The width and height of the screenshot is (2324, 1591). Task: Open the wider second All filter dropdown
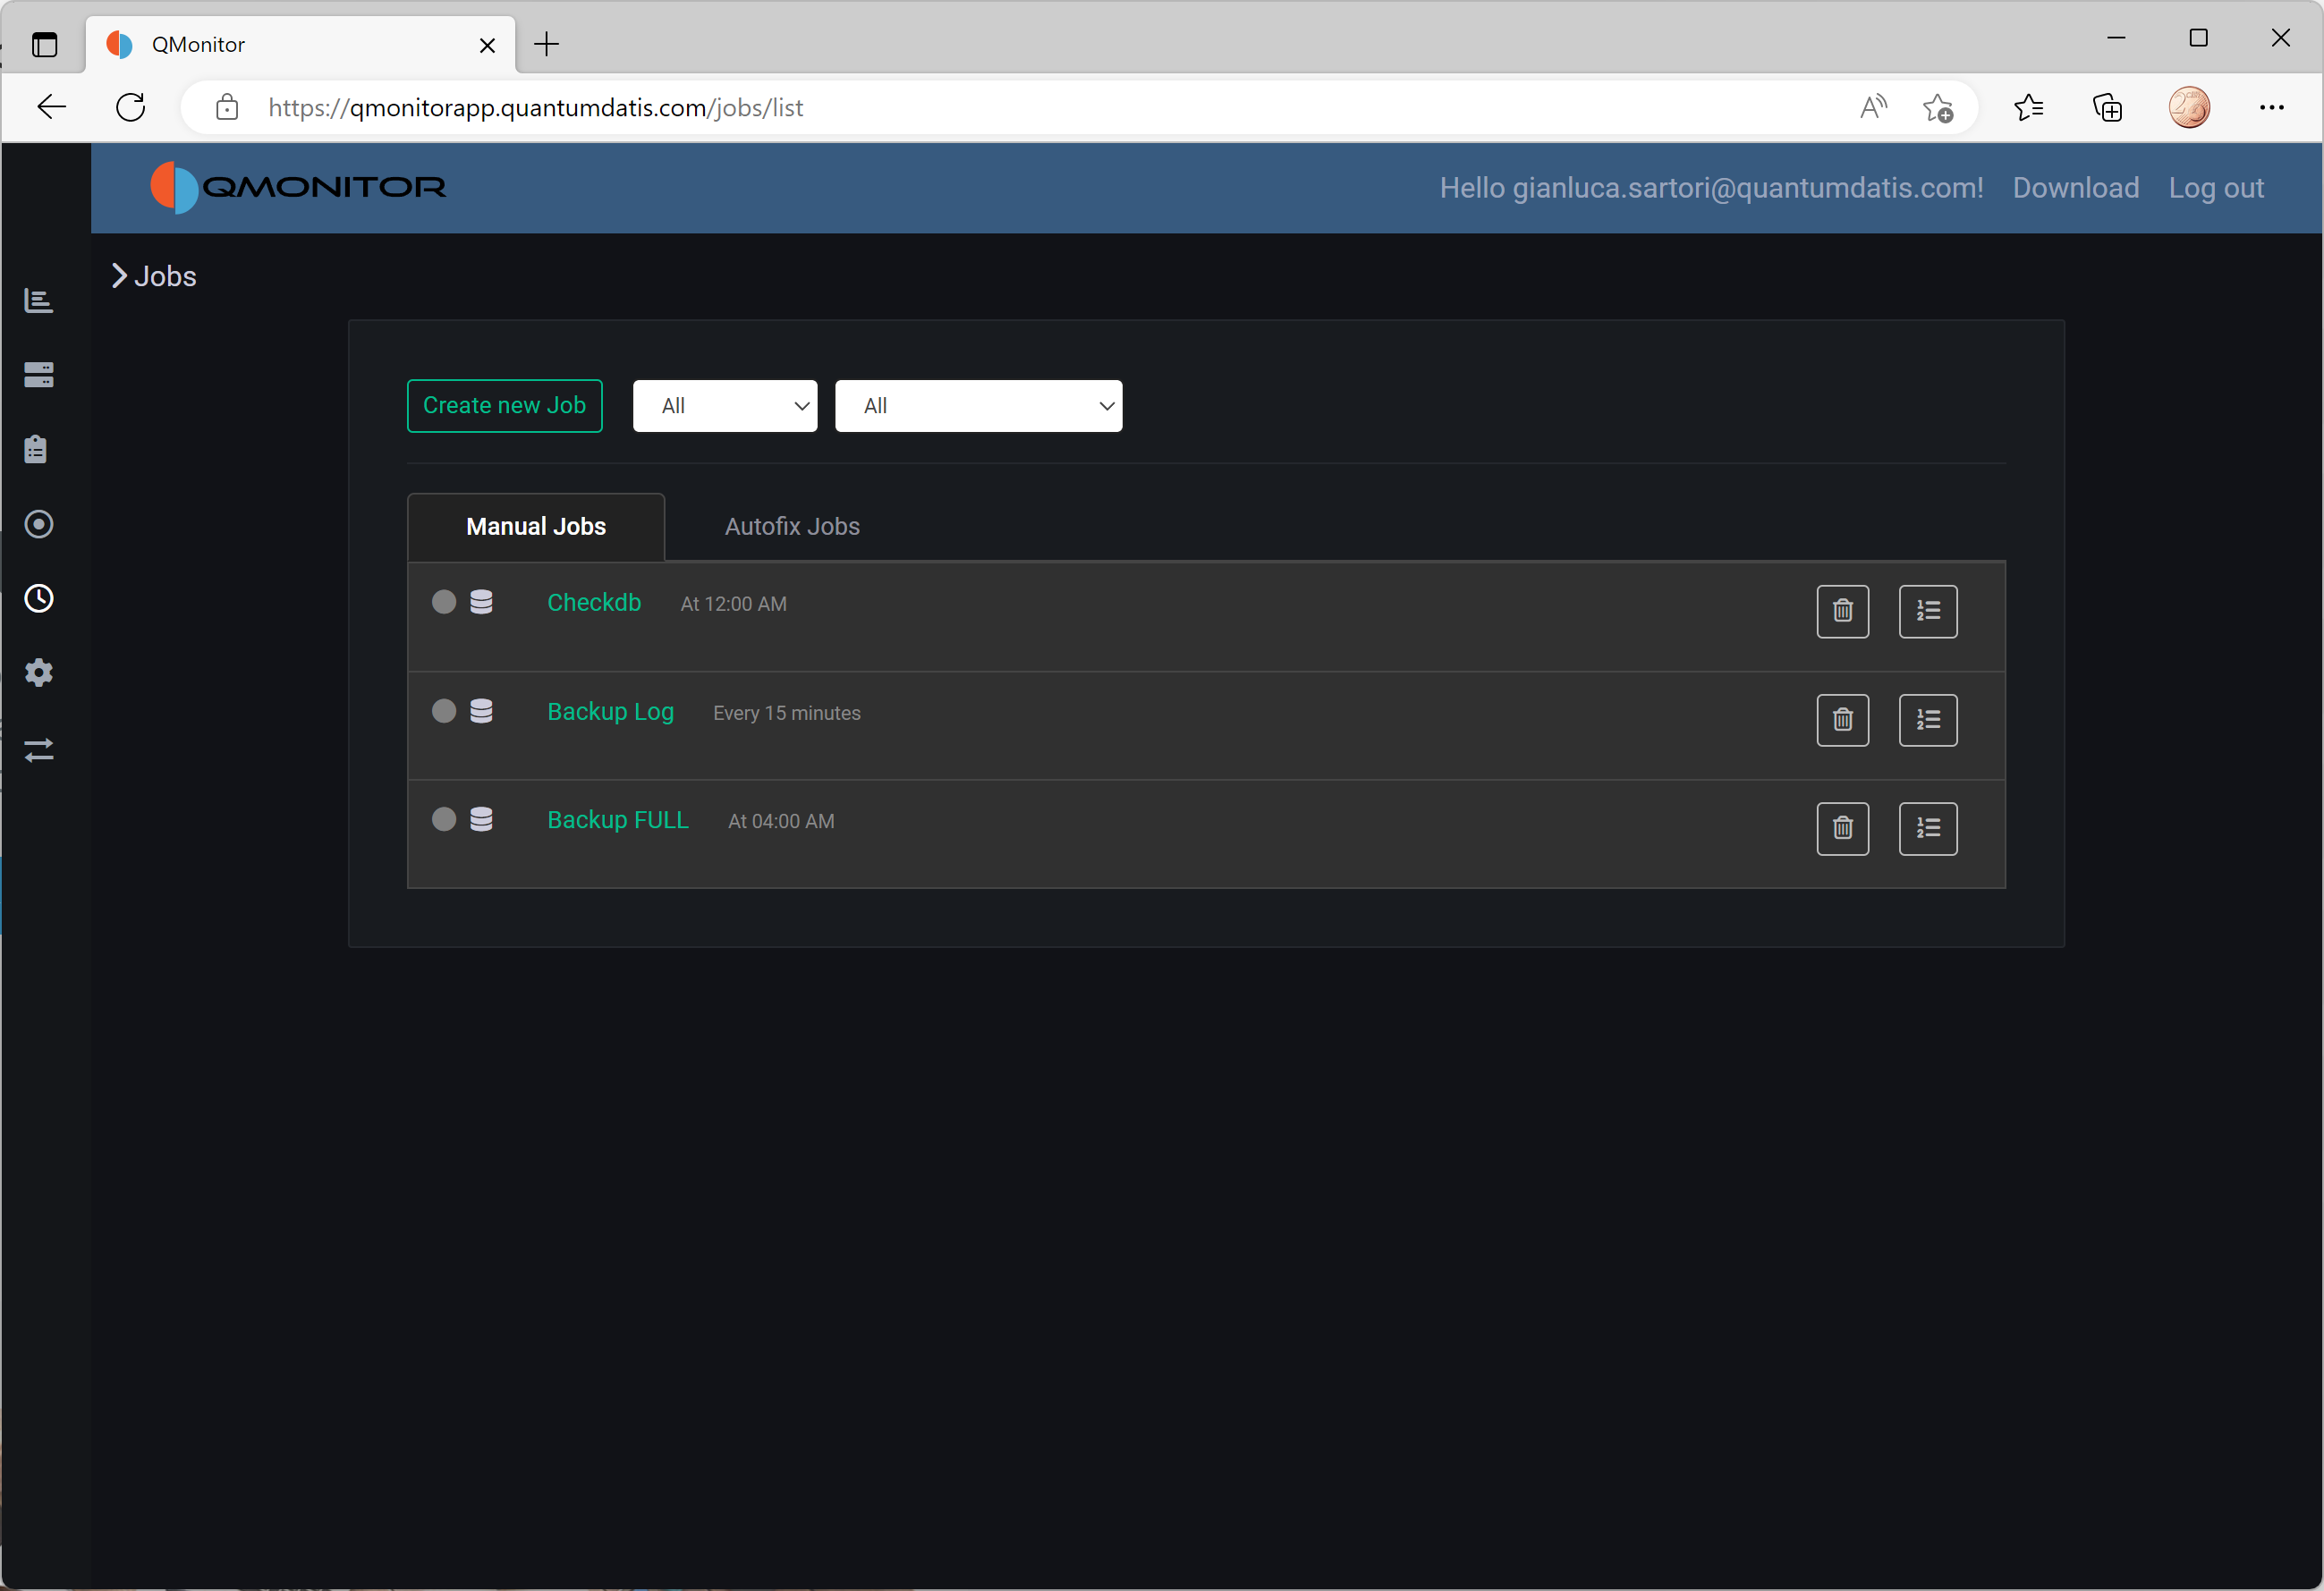coord(977,406)
